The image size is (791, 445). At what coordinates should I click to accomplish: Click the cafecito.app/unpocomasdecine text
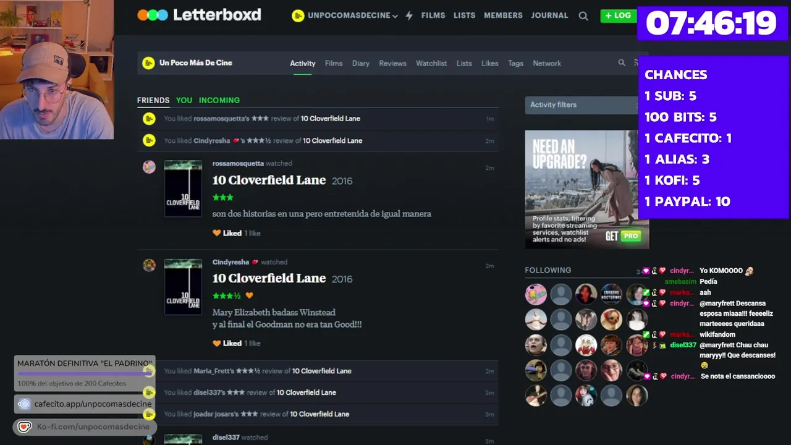[x=93, y=404]
